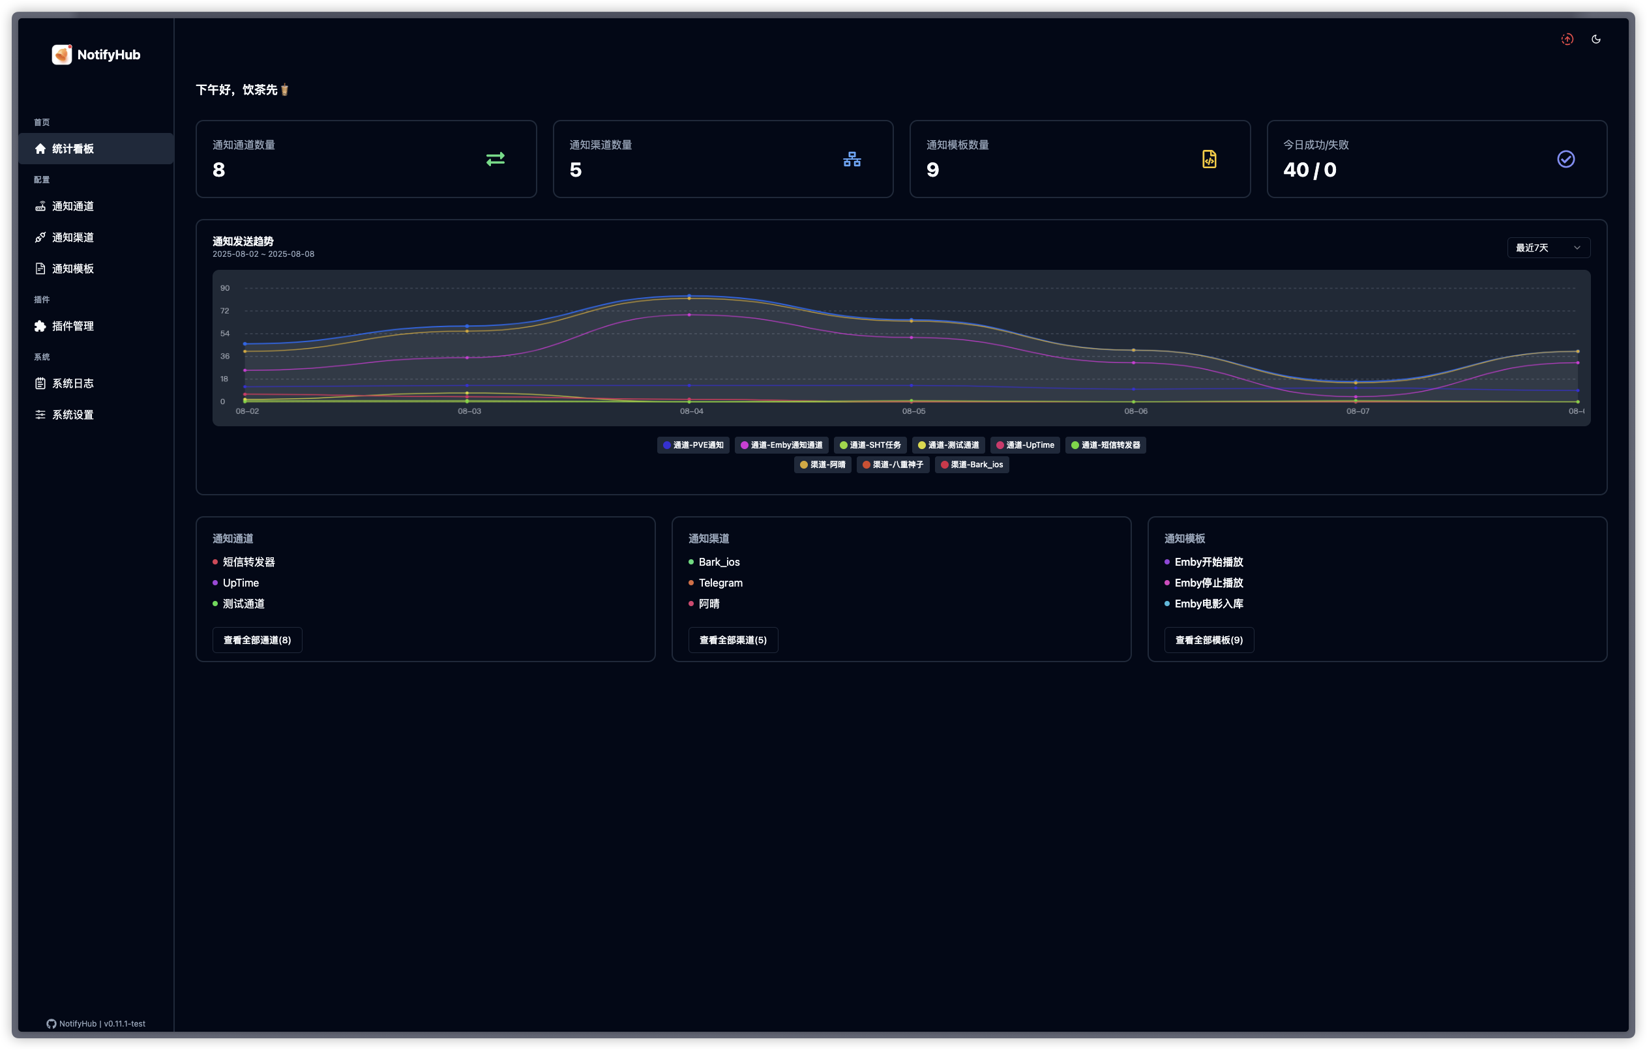The width and height of the screenshot is (1647, 1050).
Task: Open the 最近7天 time range dropdown
Action: [1548, 248]
